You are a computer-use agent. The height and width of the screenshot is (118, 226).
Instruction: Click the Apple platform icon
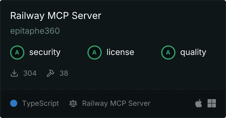coord(199,103)
